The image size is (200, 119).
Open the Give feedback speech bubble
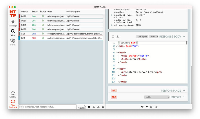(x=13, y=102)
